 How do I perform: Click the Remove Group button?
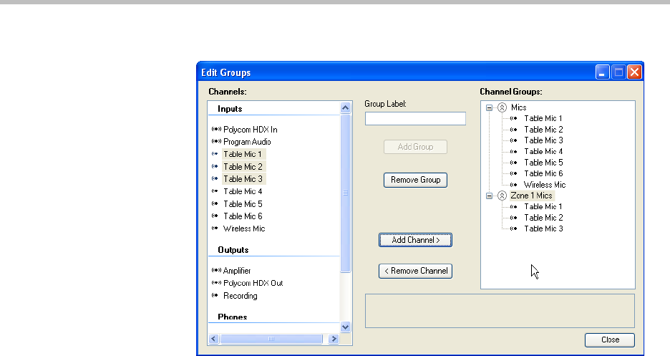tap(415, 180)
